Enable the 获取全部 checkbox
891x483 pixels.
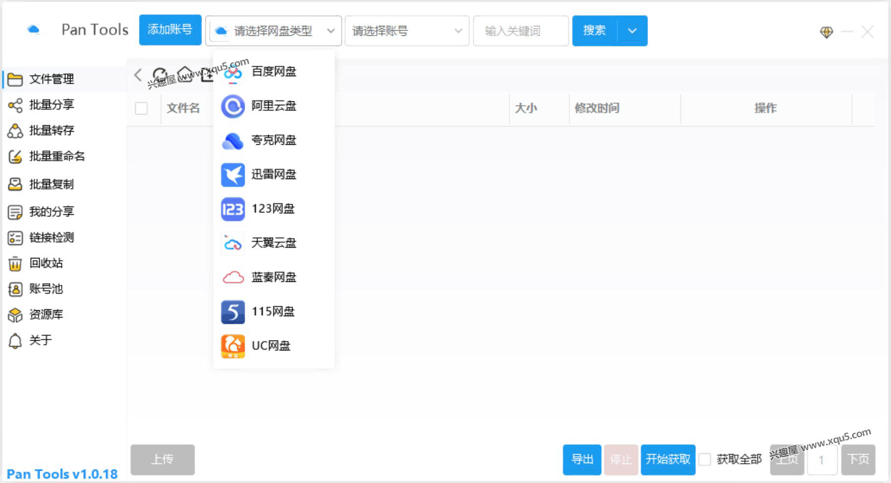click(x=705, y=459)
